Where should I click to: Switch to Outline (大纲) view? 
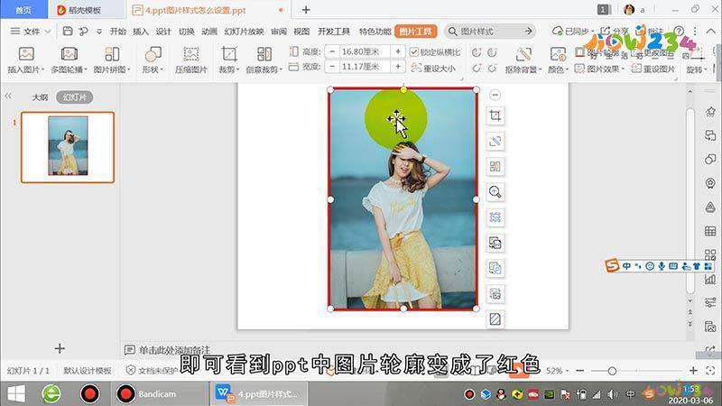tap(40, 97)
